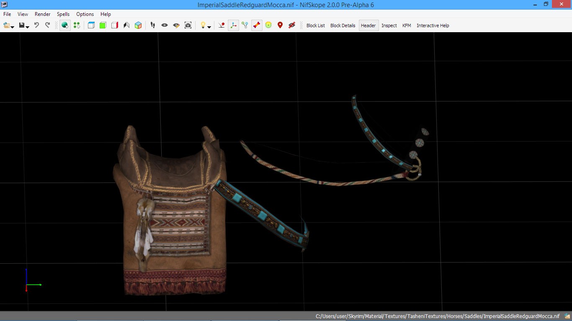572x321 pixels.
Task: Click the yellow-green disc icon
Action: (268, 25)
